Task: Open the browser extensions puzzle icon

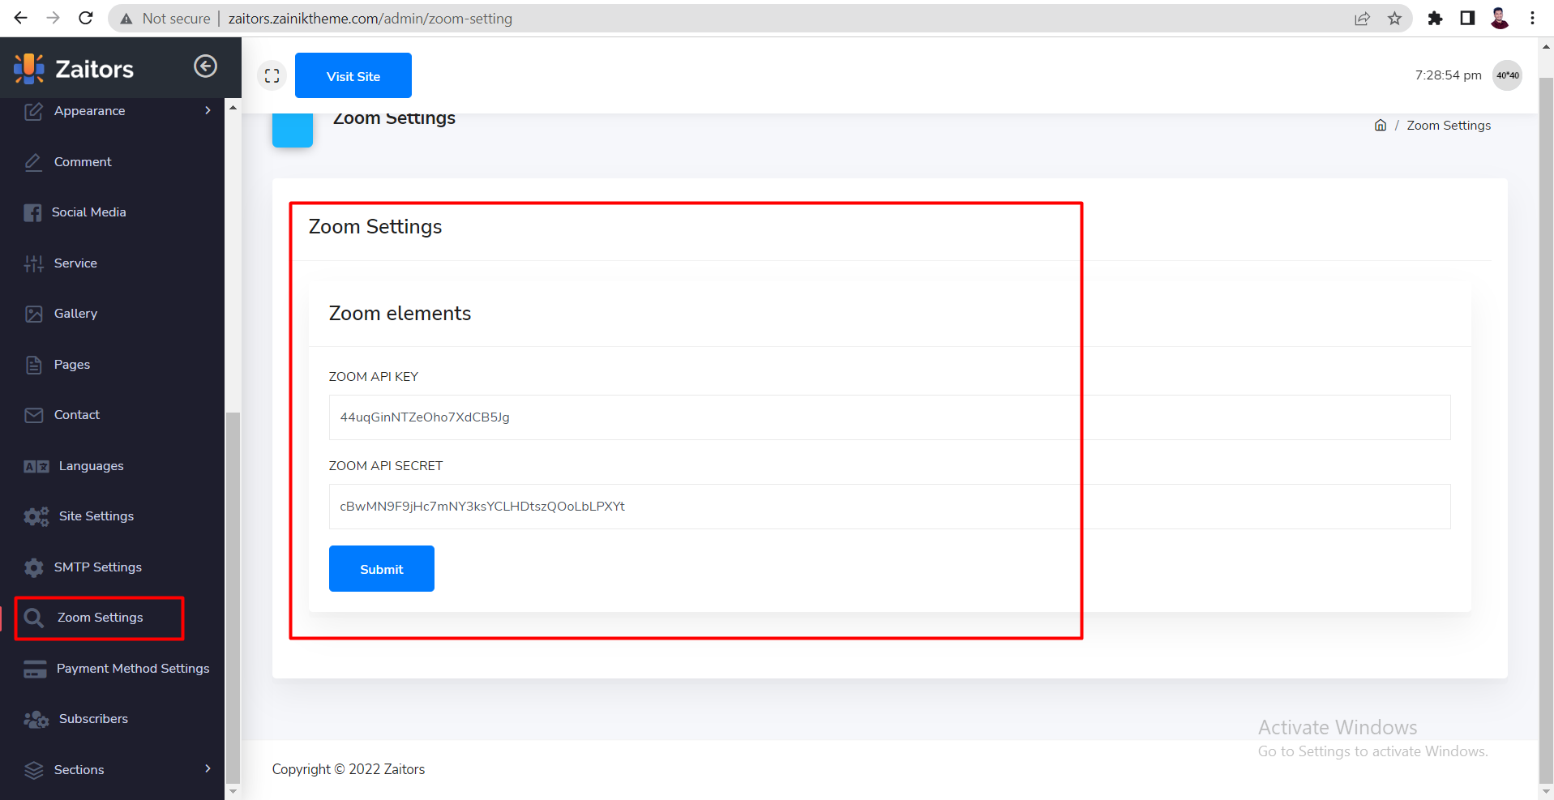Action: click(1435, 19)
